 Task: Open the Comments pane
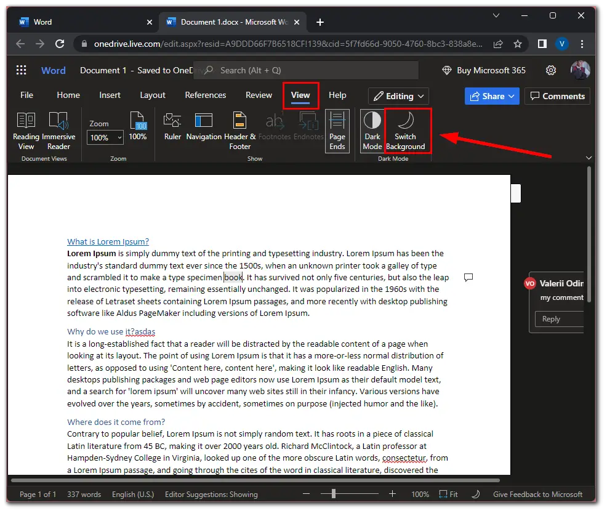tap(557, 96)
